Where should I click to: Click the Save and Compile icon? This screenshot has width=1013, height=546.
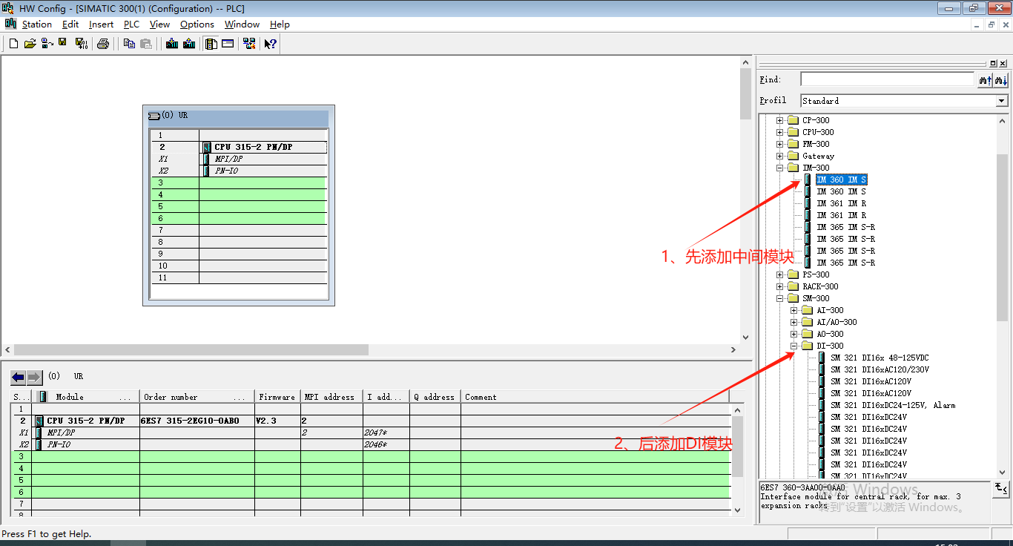[81, 44]
